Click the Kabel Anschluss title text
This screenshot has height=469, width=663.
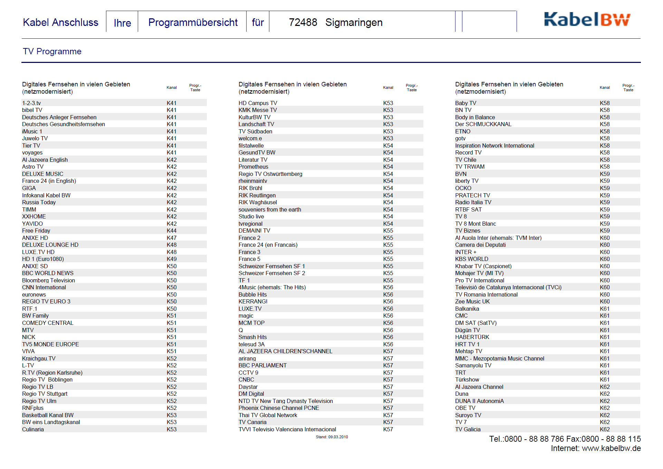pyautogui.click(x=60, y=22)
